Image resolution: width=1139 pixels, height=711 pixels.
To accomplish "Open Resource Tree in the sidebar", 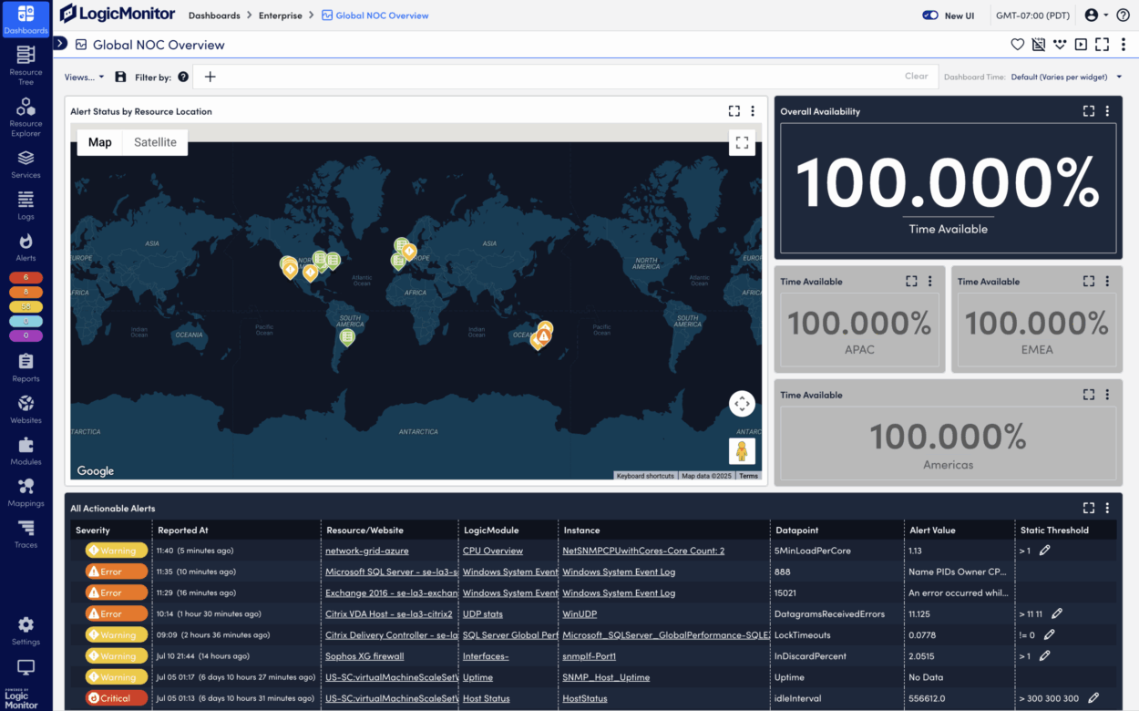I will coord(26,64).
